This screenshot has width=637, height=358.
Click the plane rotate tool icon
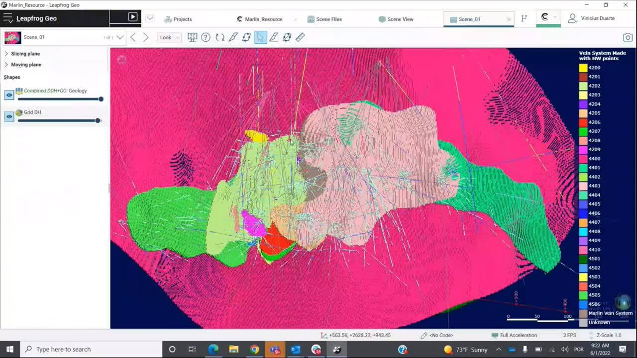pyautogui.click(x=246, y=37)
